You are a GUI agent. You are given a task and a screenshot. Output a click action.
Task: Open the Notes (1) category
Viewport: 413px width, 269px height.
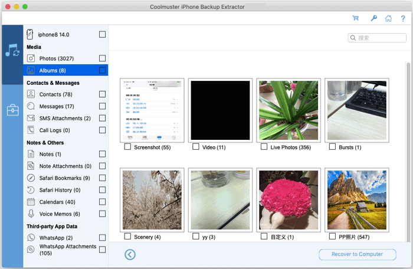pos(50,154)
